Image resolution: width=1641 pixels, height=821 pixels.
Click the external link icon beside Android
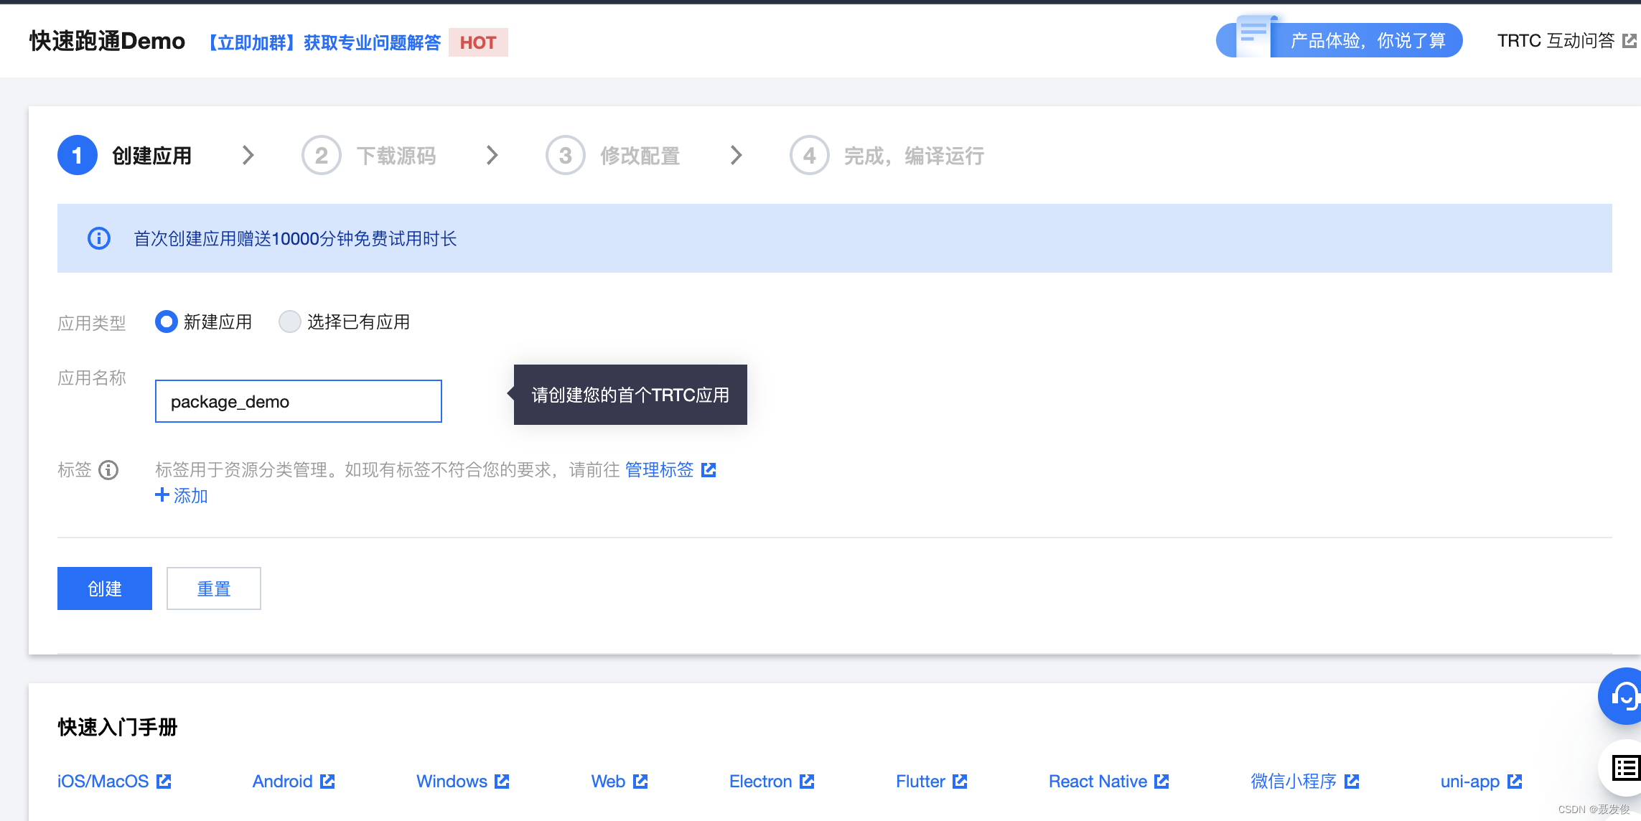tap(327, 781)
